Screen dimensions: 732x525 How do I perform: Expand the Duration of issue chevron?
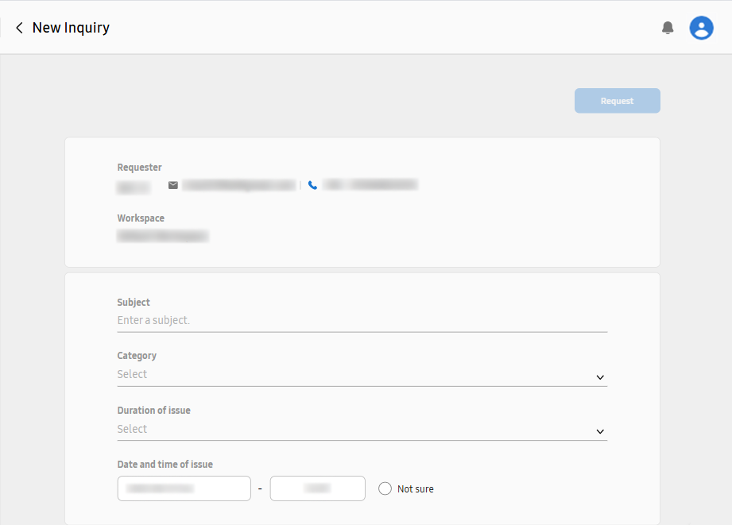click(600, 431)
